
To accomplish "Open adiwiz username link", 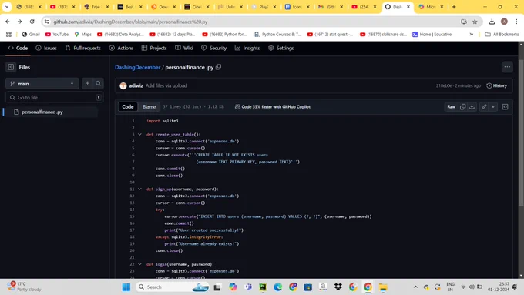I will pyautogui.click(x=136, y=85).
